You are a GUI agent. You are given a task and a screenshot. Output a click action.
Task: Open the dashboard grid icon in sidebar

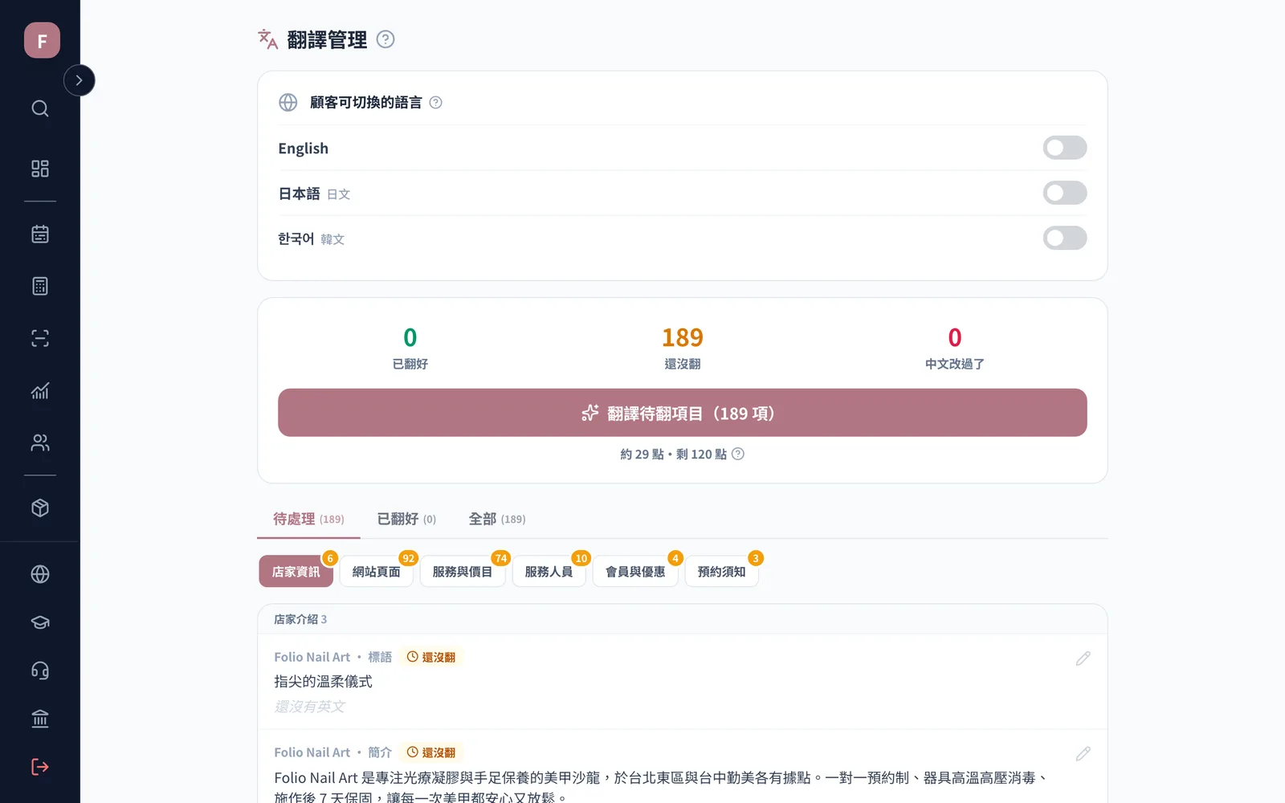click(40, 169)
